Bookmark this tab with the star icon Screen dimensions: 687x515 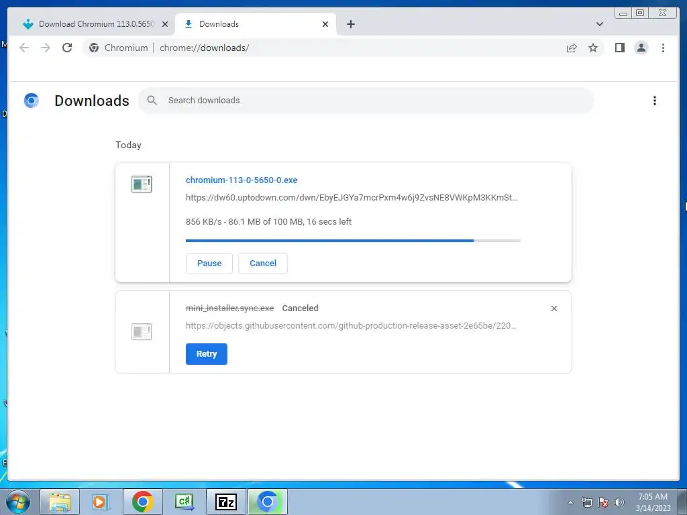pyautogui.click(x=593, y=48)
